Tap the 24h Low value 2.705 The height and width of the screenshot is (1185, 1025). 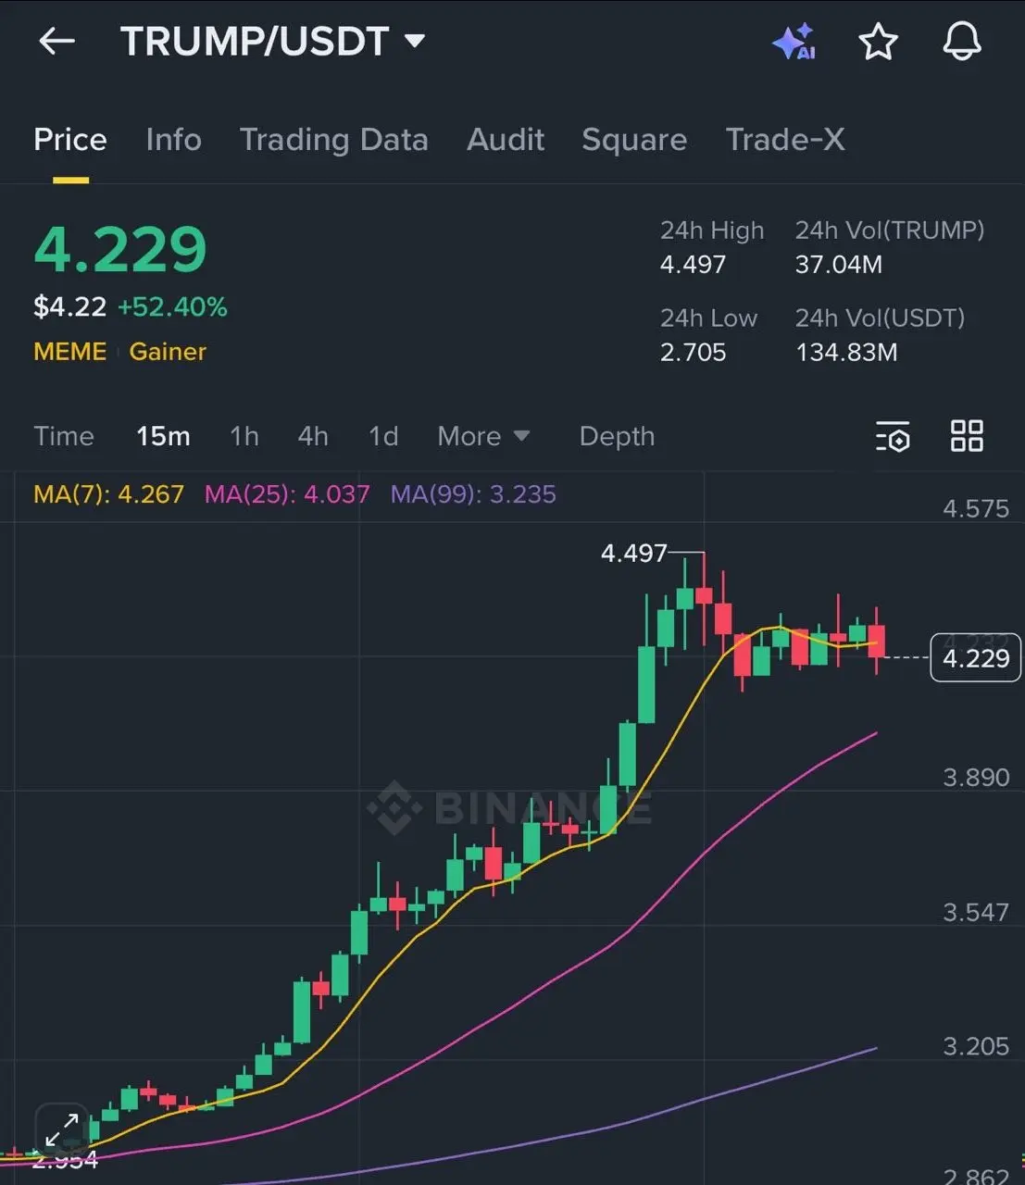tap(693, 352)
